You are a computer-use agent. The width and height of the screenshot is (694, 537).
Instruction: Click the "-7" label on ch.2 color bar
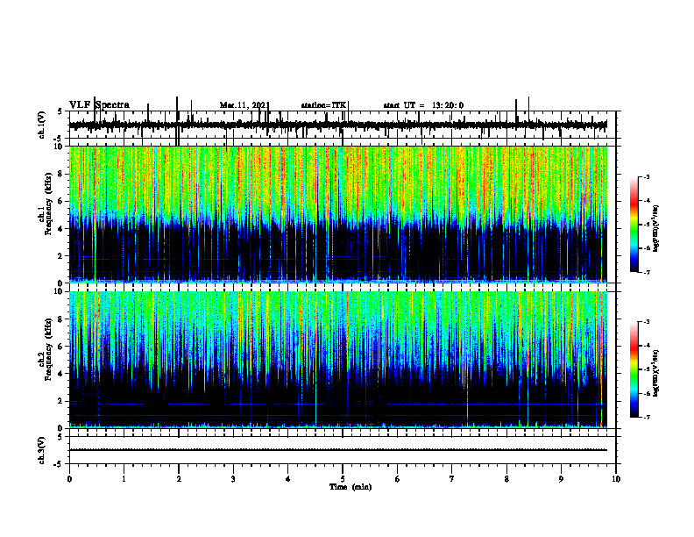coord(647,417)
